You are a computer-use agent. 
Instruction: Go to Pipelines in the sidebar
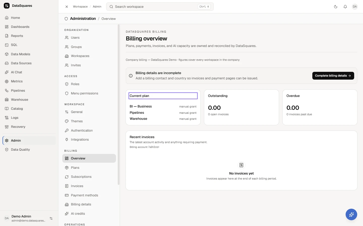29,91
